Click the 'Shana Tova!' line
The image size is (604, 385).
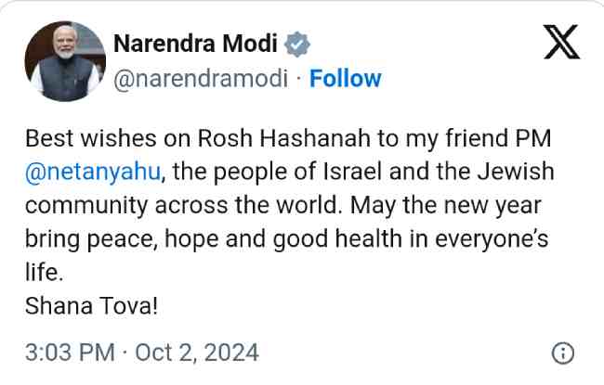coord(91,306)
